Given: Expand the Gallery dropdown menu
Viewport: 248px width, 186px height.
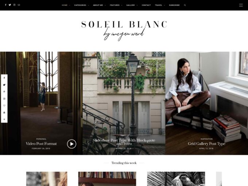Looking at the screenshot, I should point(132,5).
